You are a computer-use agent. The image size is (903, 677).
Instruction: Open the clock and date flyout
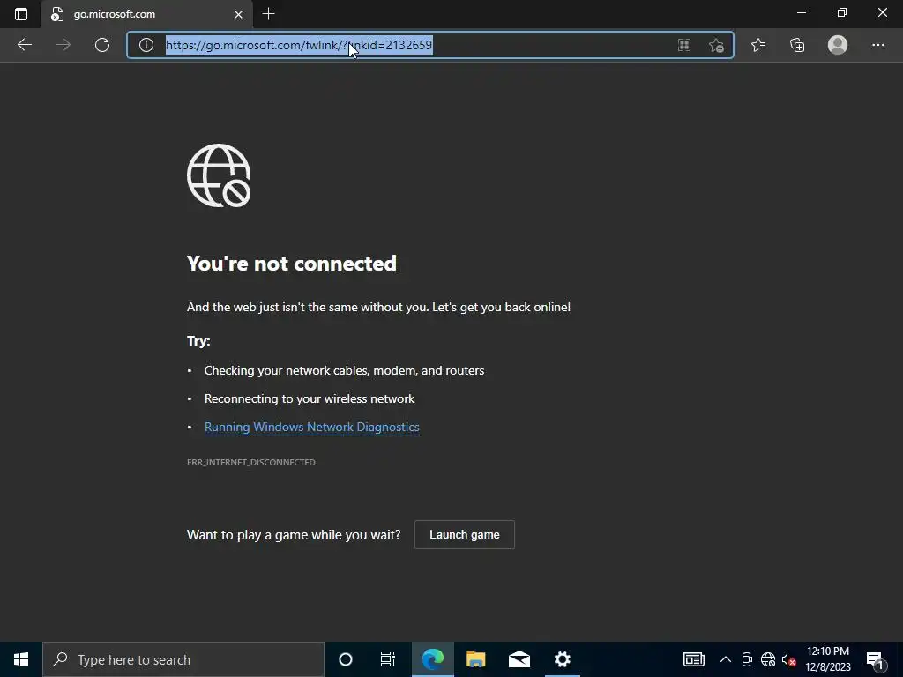coord(828,659)
